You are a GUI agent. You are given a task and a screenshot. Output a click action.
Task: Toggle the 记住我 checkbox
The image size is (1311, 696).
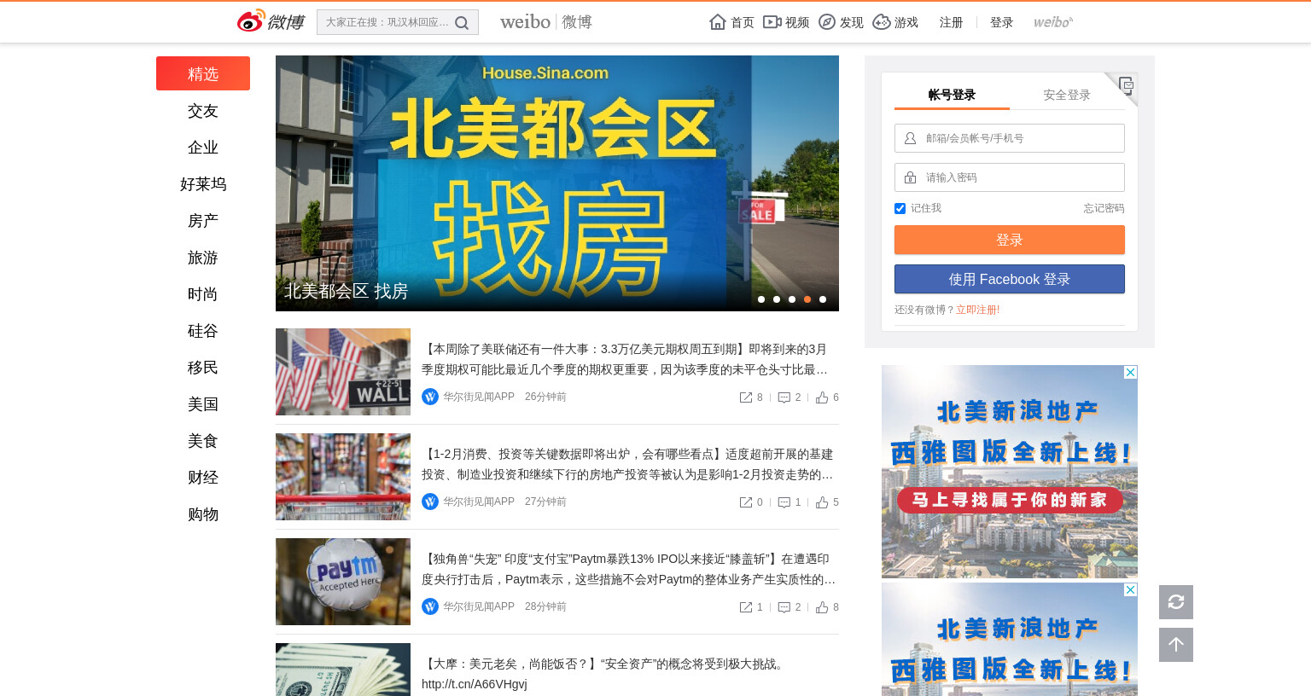[900, 208]
